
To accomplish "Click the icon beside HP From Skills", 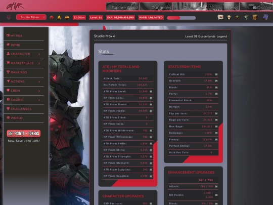I will pyautogui.click(x=151, y=150).
